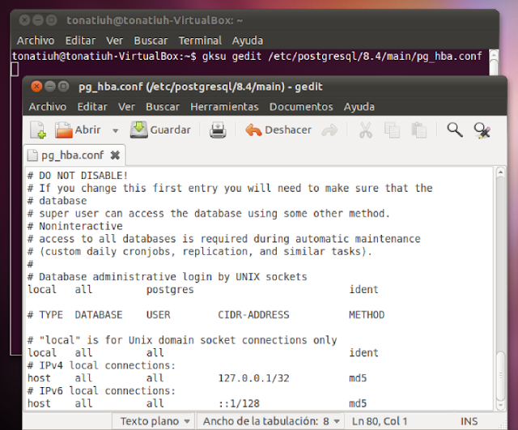Click the INS insert mode indicator
Screen dimensions: 518x430
pyautogui.click(x=469, y=421)
